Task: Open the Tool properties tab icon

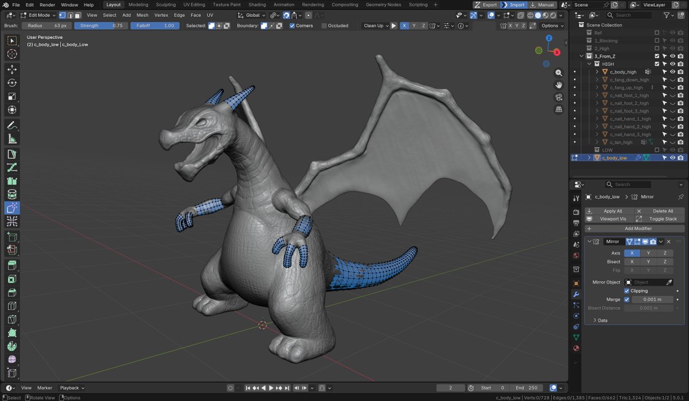Action: (x=576, y=198)
